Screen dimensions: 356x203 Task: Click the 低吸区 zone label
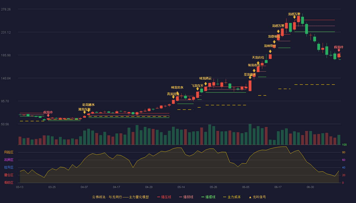click(x=9, y=182)
